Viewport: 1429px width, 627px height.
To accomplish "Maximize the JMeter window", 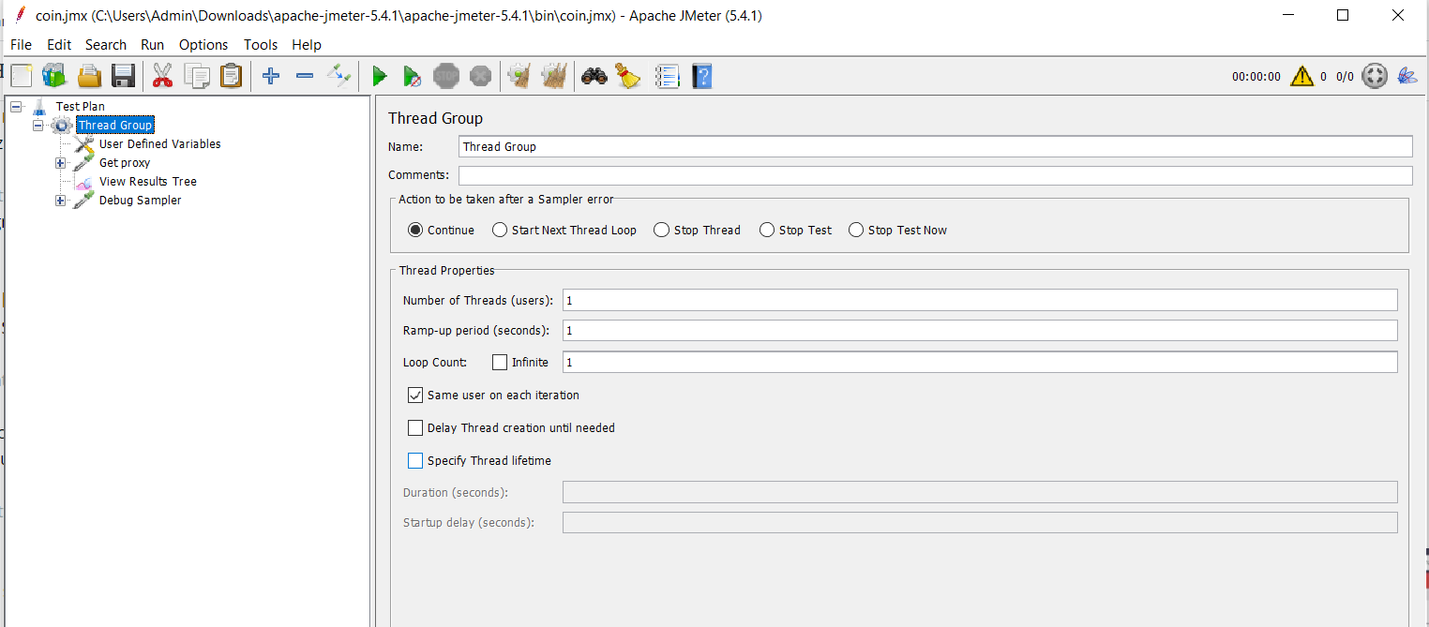I will point(1343,15).
